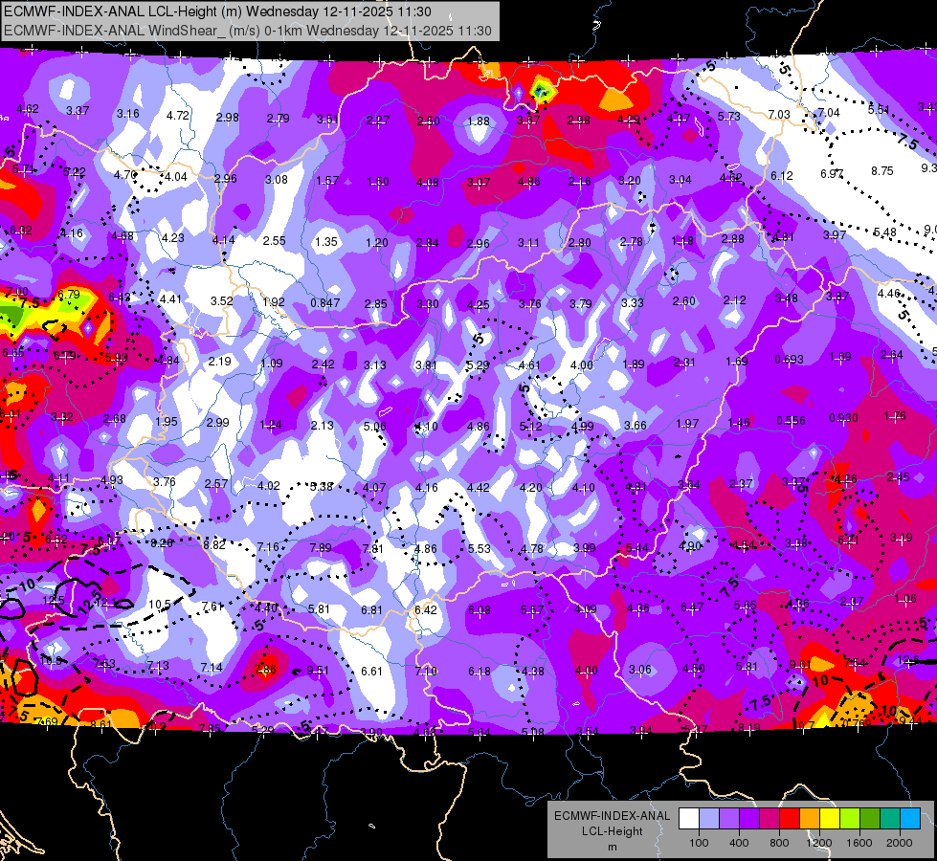The image size is (937, 861).
Task: Click the wind shear value 0.693
Action: coord(789,359)
